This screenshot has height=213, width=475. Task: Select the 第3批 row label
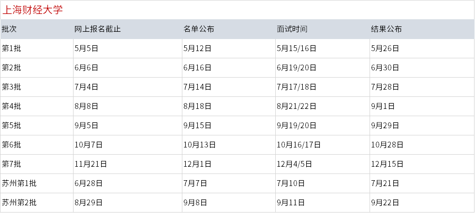[x=12, y=87]
